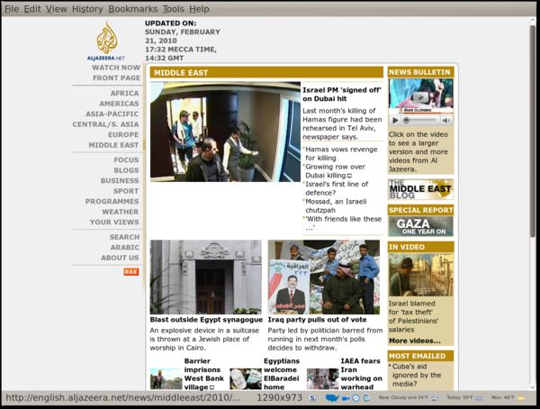Click the Egypt synagogue photo
The image size is (540, 409).
coord(206,277)
